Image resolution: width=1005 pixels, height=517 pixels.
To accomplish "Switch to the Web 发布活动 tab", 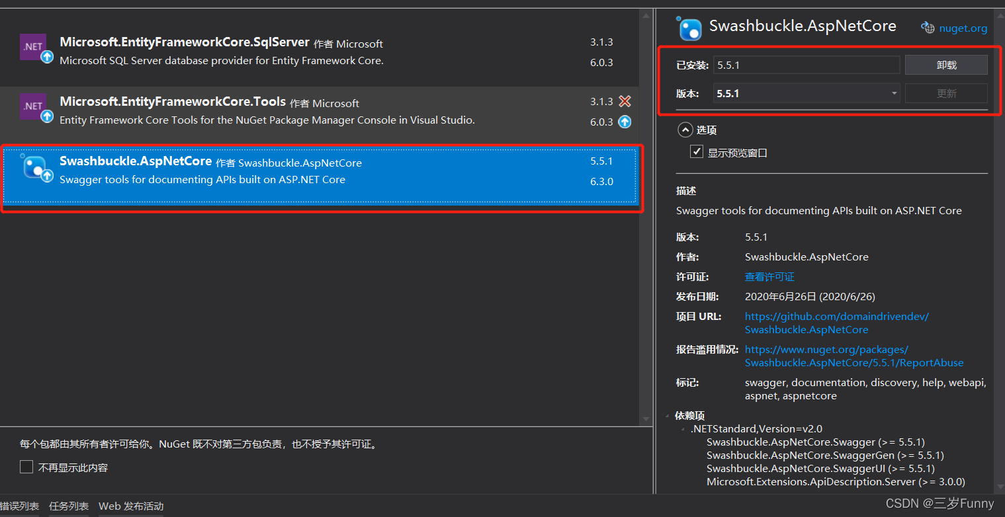I will point(131,506).
